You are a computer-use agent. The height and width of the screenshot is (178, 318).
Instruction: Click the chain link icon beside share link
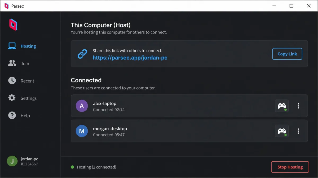coord(82,54)
